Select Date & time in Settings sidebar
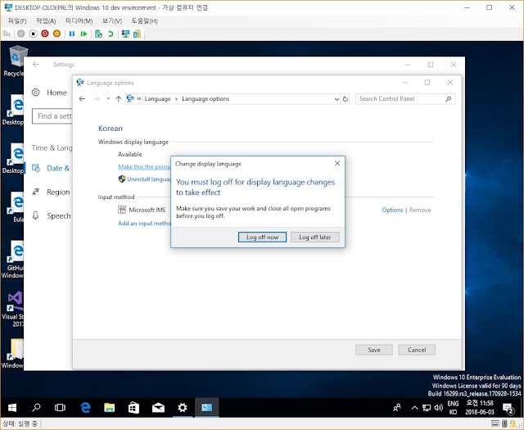The width and height of the screenshot is (524, 430). (x=51, y=168)
